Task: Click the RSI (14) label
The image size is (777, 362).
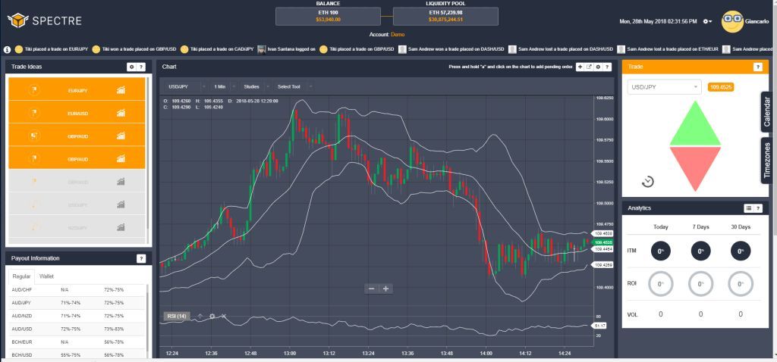Action: [176, 316]
